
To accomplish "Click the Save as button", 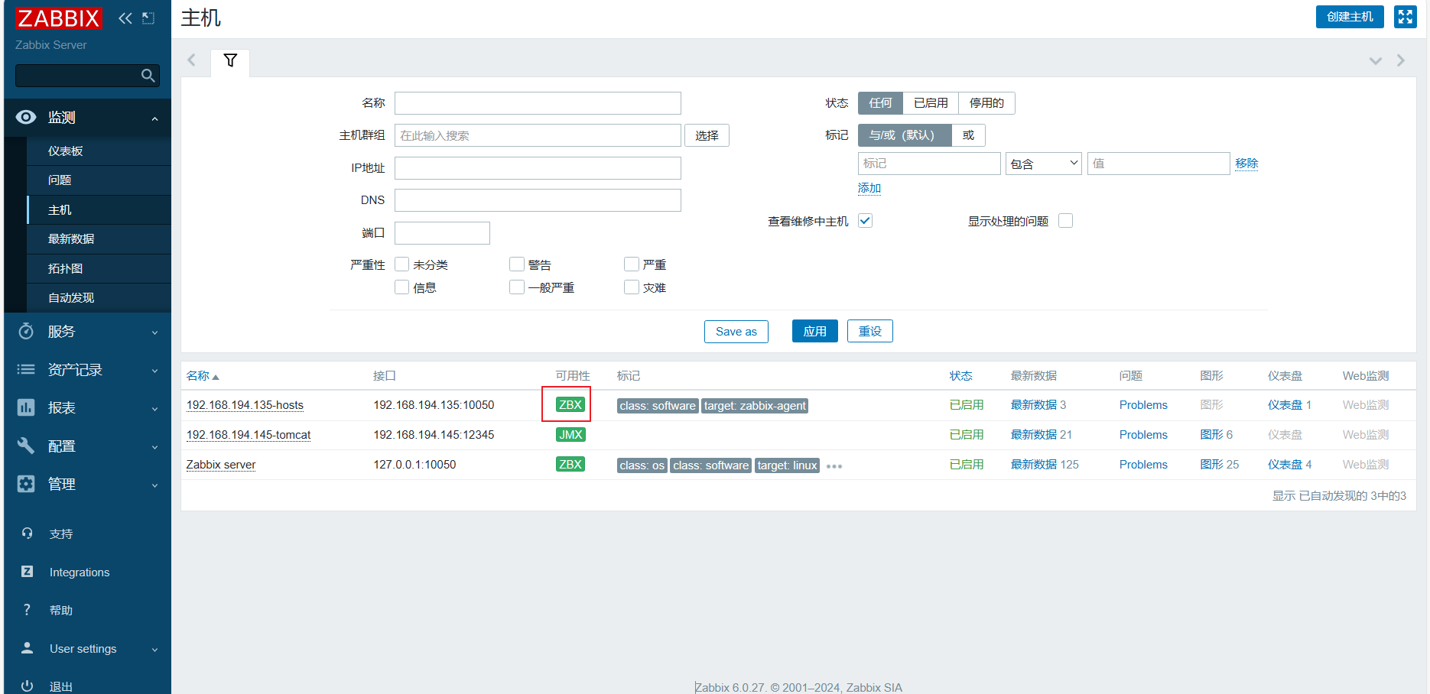I will [x=736, y=331].
